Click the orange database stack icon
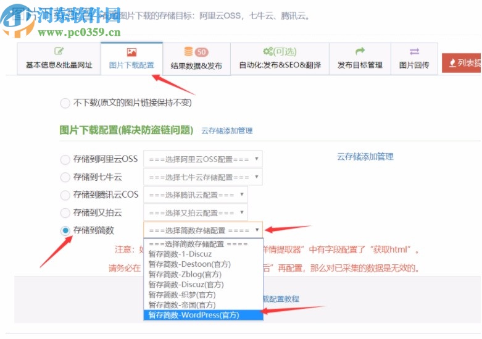 [188, 51]
